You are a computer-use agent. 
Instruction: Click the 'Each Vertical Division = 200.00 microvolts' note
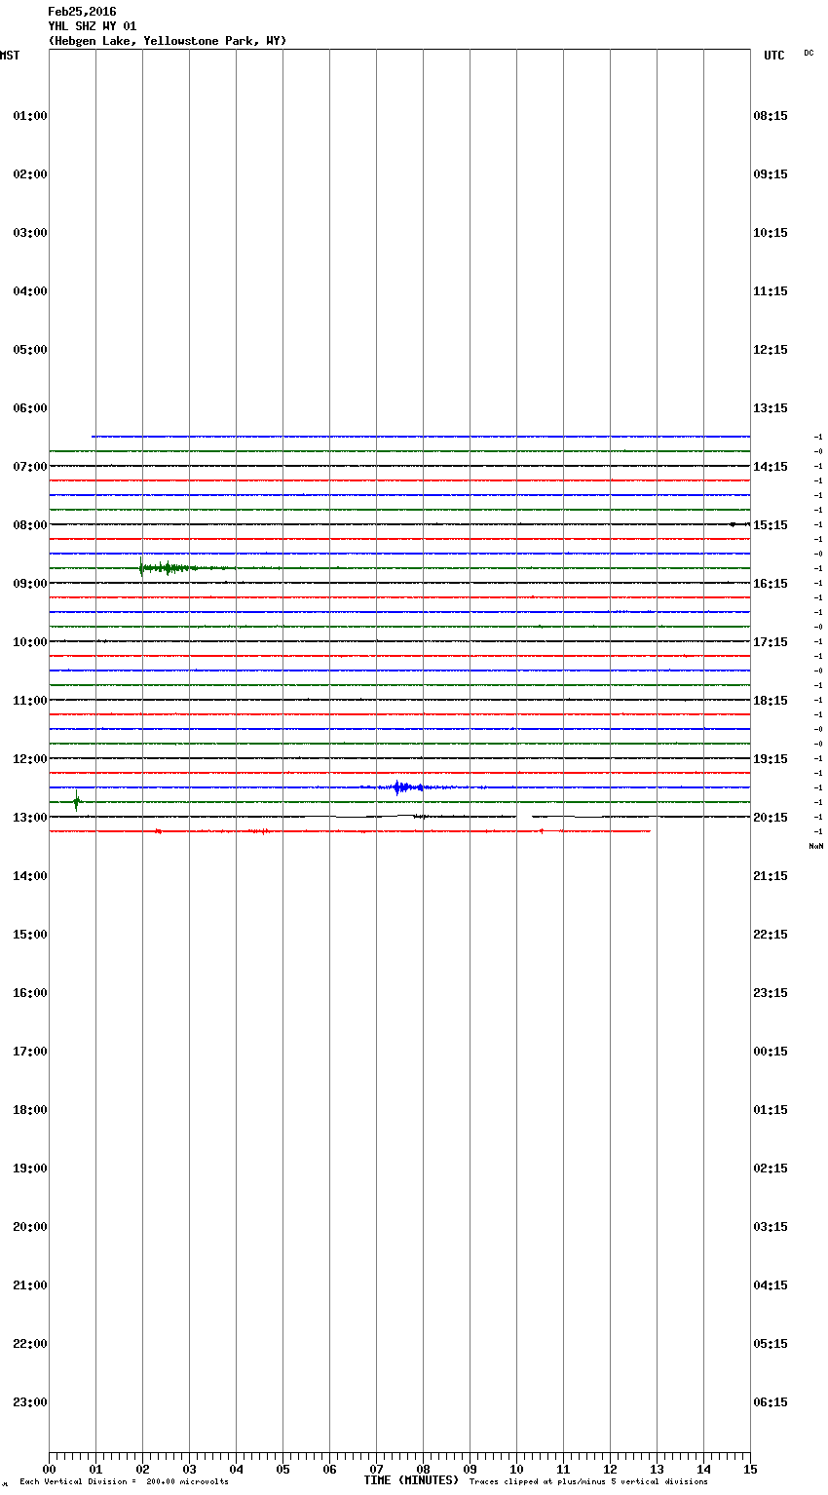(x=124, y=1481)
